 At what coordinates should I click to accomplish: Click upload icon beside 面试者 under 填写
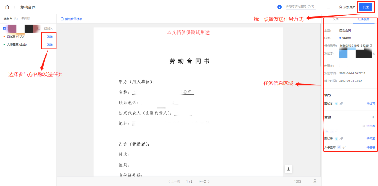coord(337,104)
